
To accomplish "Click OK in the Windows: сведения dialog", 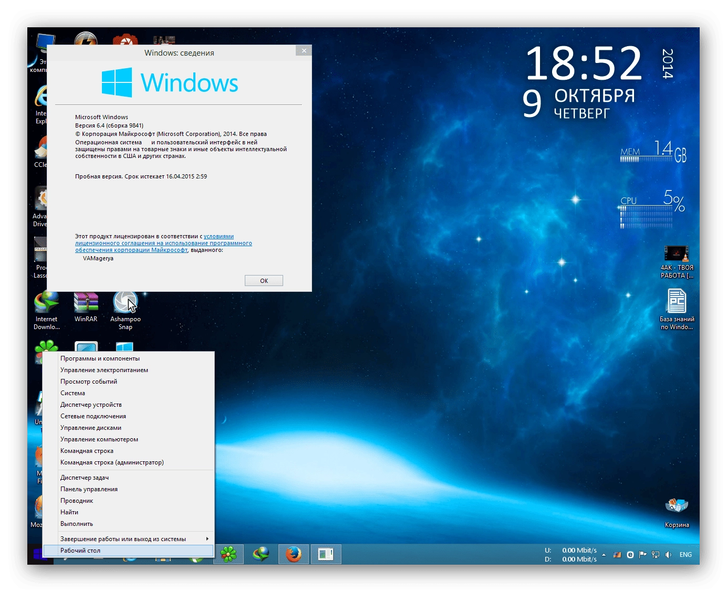I will (264, 281).
